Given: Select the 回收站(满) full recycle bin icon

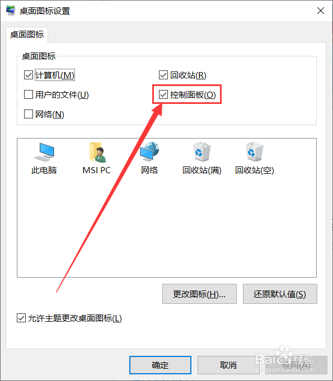Looking at the screenshot, I should (x=202, y=151).
